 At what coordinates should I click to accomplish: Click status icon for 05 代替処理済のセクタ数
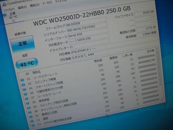click(x=25, y=94)
